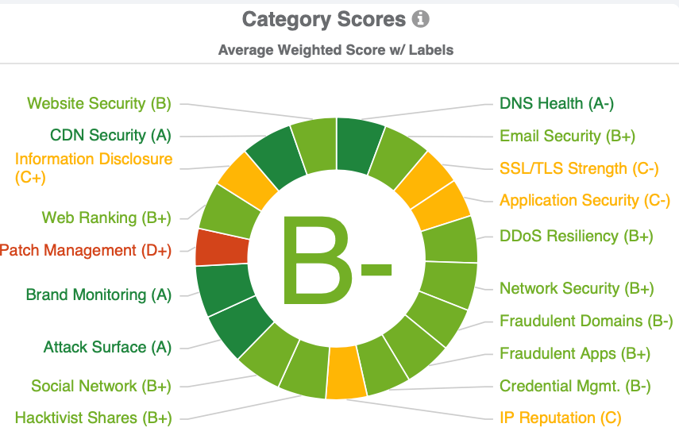
Task: Select the Attack Surface (A) label
Action: (107, 347)
